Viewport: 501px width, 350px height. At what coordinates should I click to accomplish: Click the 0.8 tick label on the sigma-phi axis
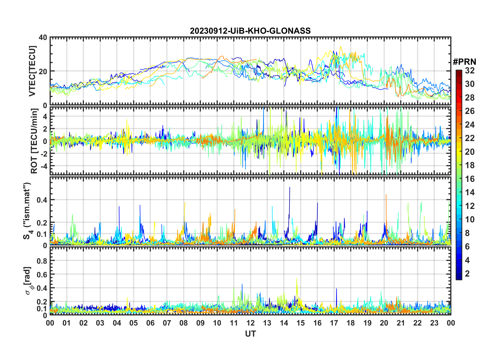(x=42, y=261)
